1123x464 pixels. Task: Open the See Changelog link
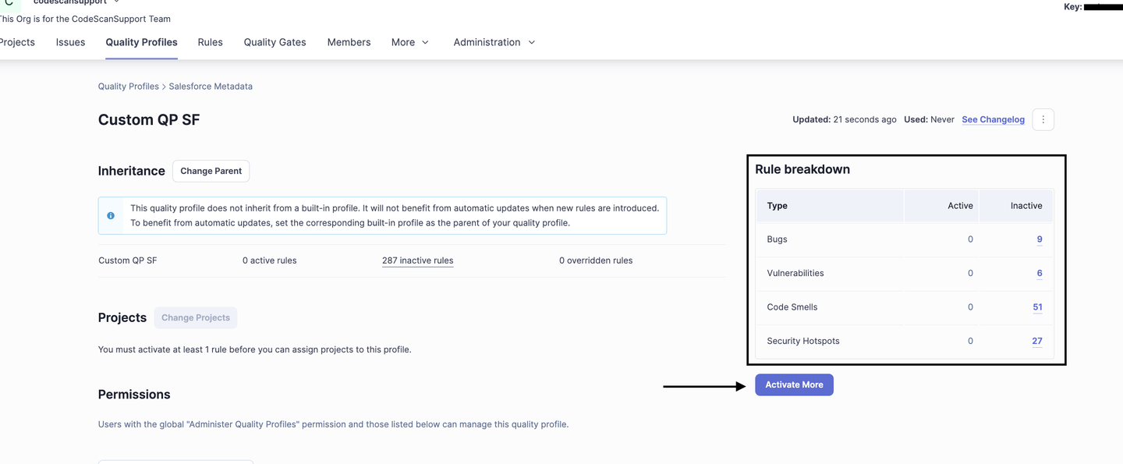(993, 119)
